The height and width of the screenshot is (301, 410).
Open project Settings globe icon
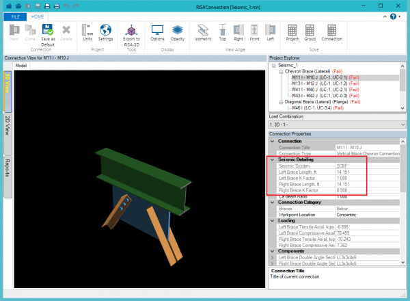pyautogui.click(x=105, y=32)
